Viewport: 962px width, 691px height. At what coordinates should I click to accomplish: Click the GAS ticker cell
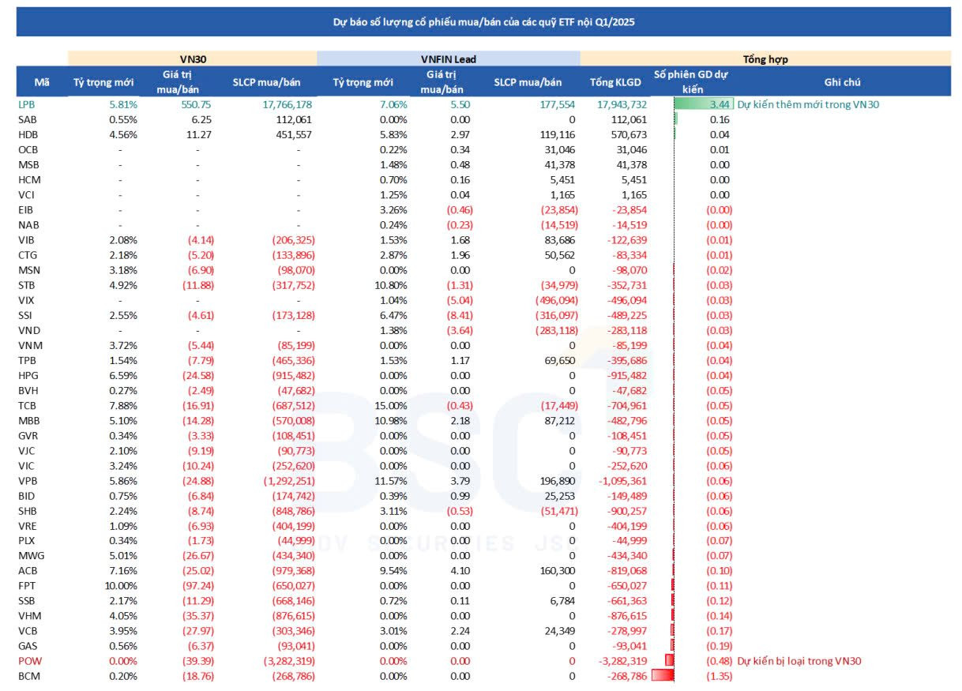[26, 645]
